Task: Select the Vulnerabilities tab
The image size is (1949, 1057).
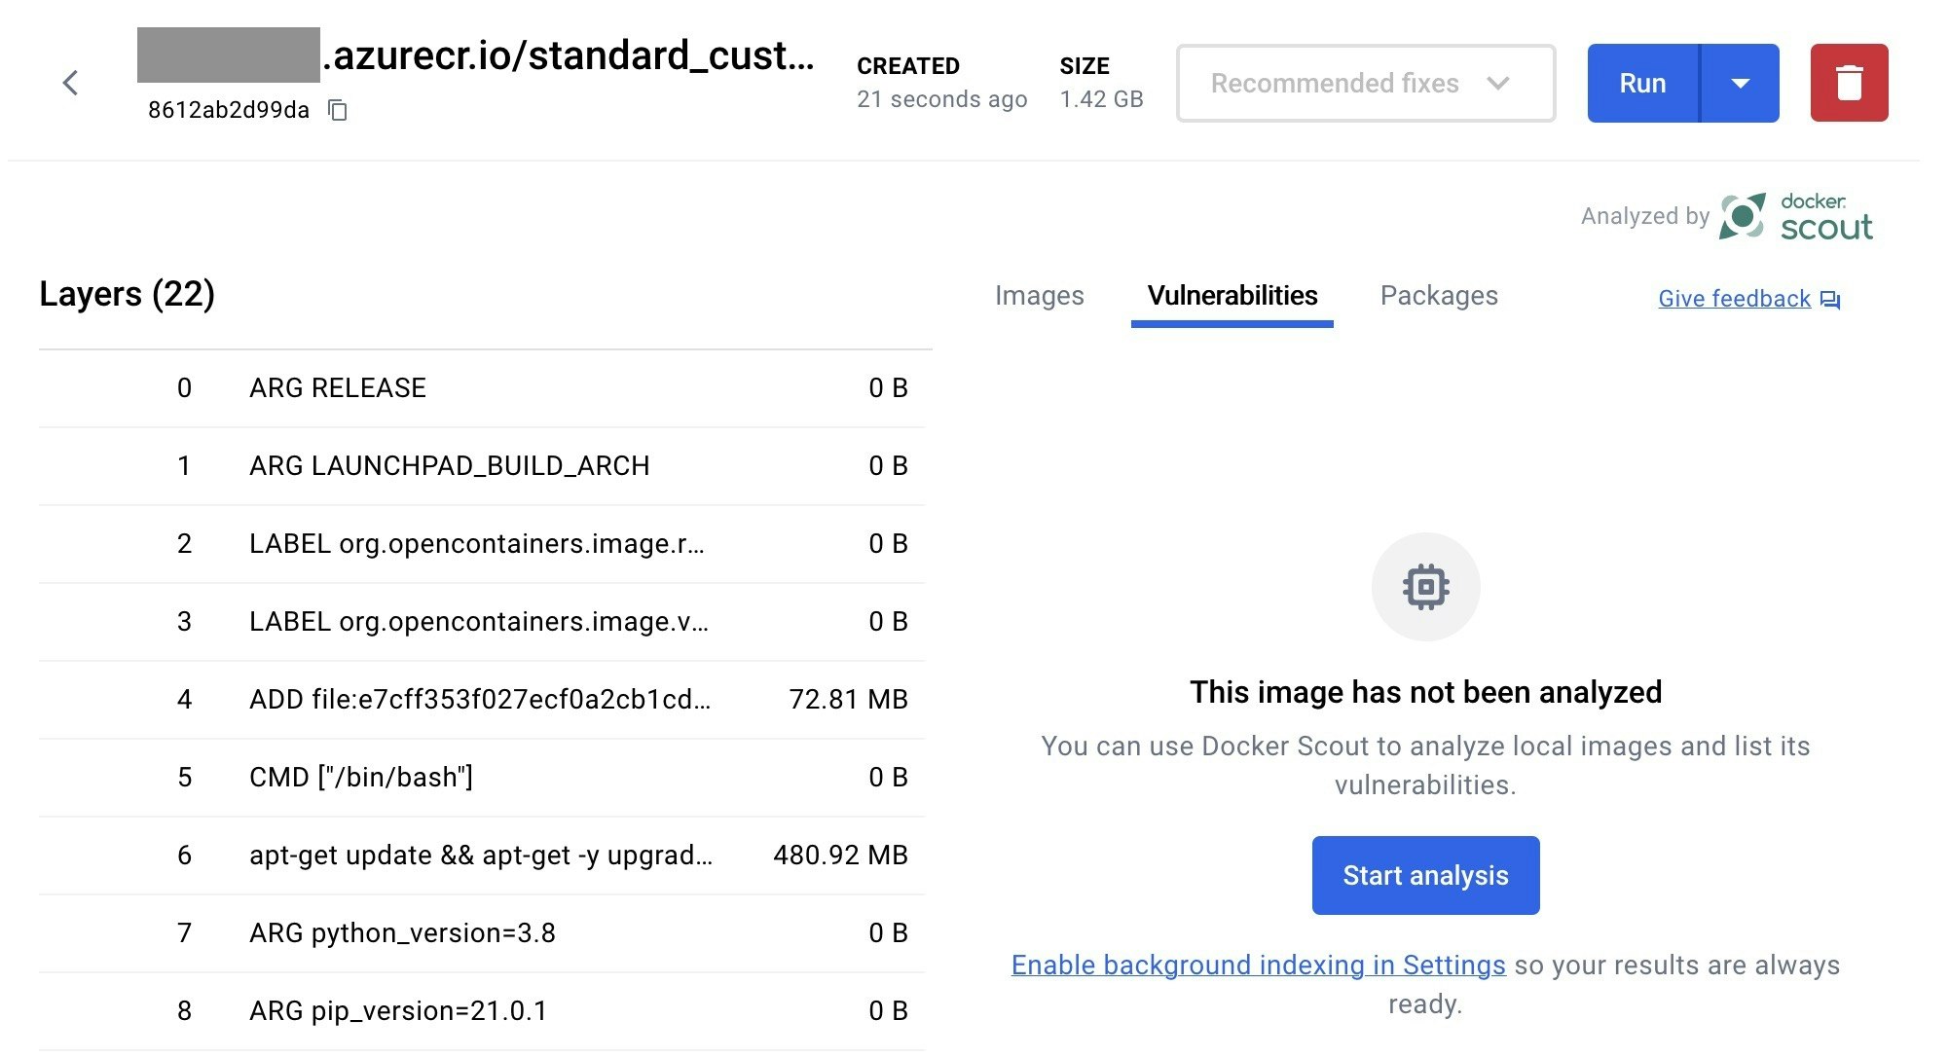Action: 1232,295
